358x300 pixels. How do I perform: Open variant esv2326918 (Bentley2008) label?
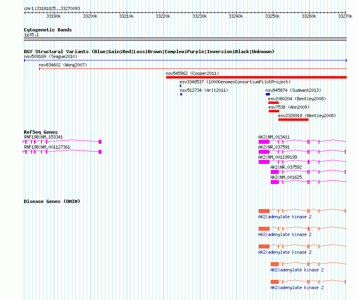click(307, 116)
